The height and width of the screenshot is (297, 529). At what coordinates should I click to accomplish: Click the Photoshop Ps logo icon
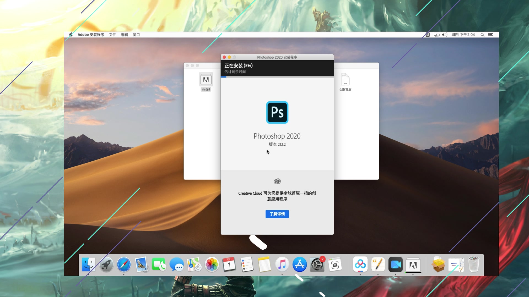coord(277,112)
